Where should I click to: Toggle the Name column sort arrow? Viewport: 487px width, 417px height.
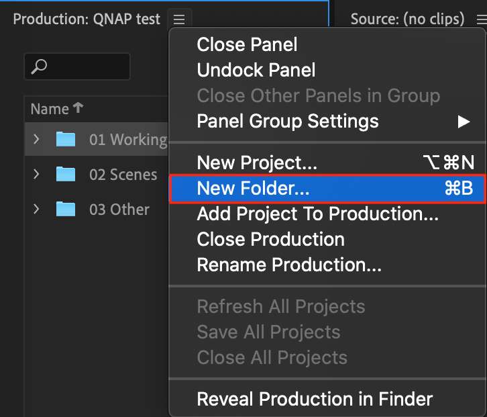[x=78, y=108]
